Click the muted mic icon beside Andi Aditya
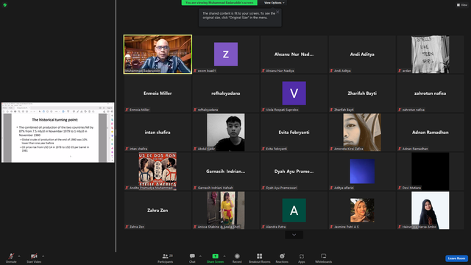The height and width of the screenshot is (265, 471). 332,71
